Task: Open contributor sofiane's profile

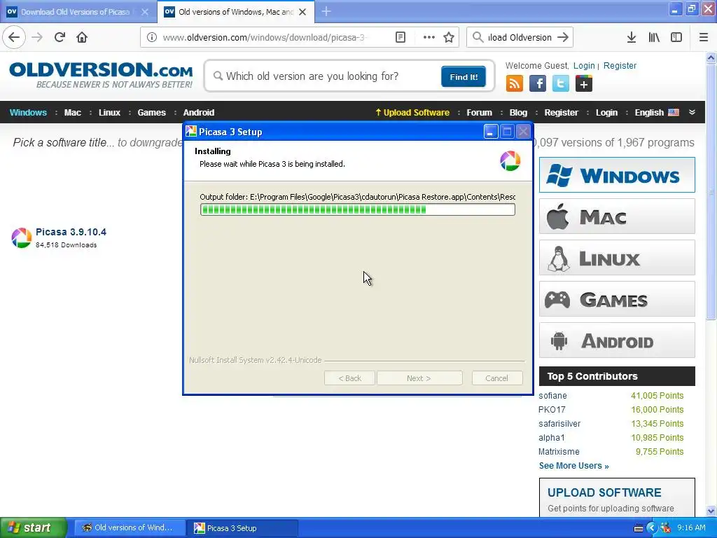Action: [x=552, y=396]
